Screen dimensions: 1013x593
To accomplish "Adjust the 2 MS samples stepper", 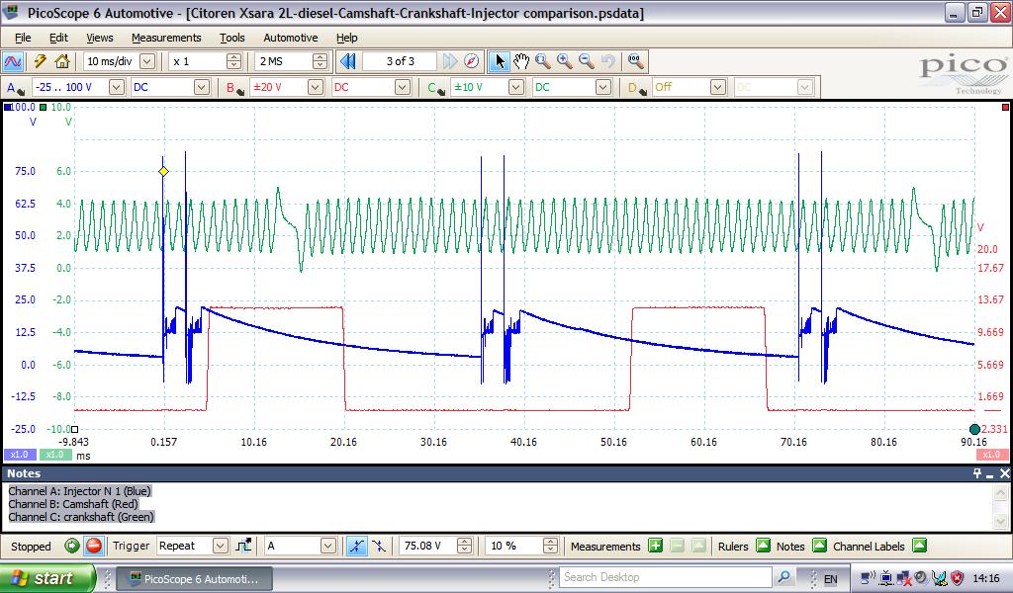I will point(320,61).
